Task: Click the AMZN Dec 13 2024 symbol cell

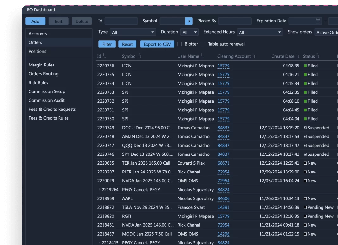Action: pyautogui.click(x=147, y=136)
